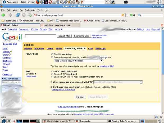Click the RSS feed icon in address bar
This screenshot has height=123, width=164.
123,15
